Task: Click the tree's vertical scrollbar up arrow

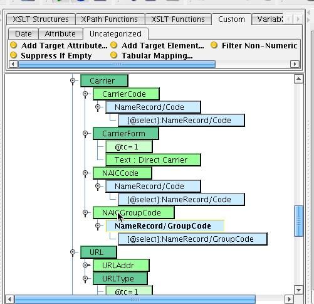Action: pyautogui.click(x=298, y=79)
